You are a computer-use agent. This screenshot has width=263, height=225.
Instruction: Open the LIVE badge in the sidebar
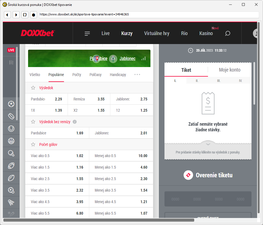(11, 50)
